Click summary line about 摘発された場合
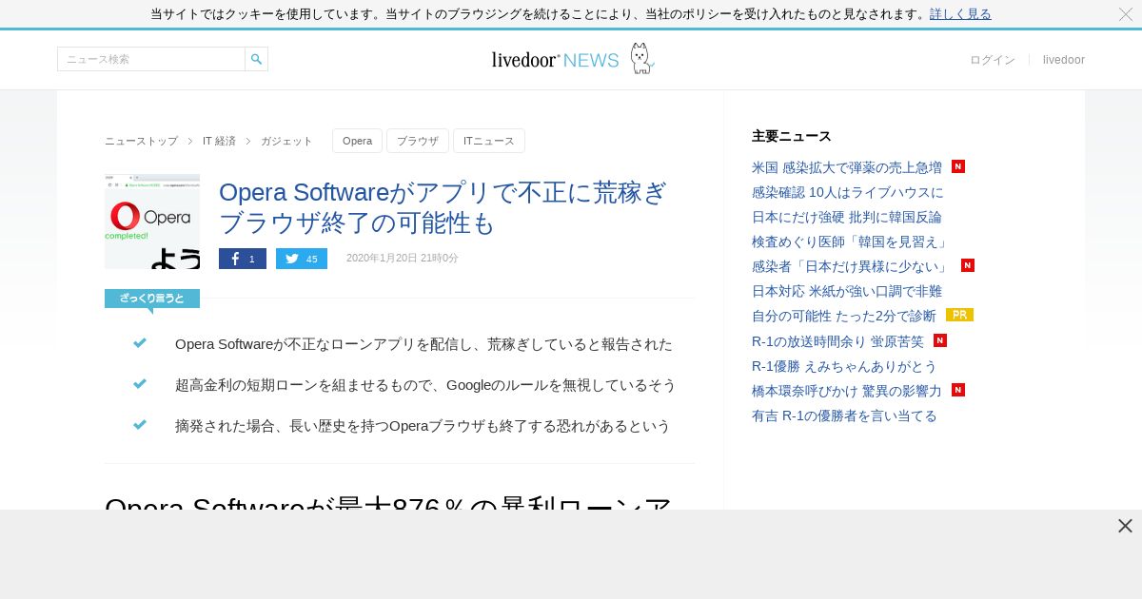Image resolution: width=1142 pixels, height=599 pixels. pyautogui.click(x=423, y=426)
